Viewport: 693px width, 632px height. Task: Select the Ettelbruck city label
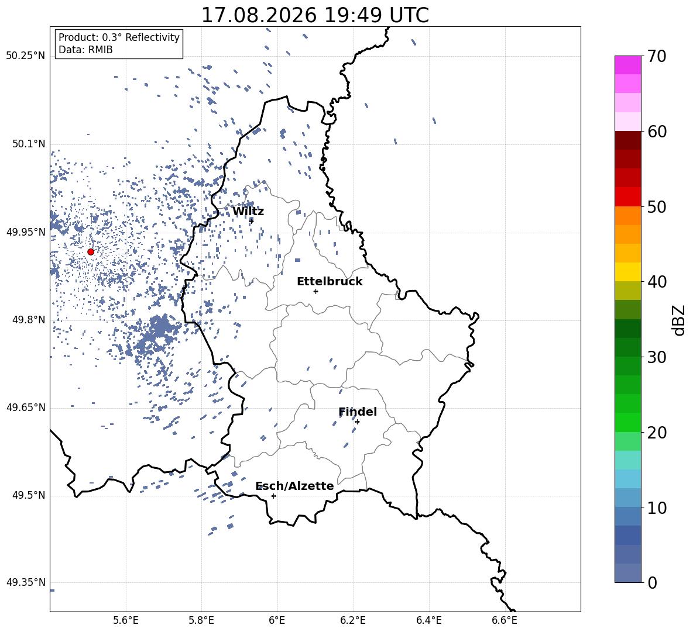(330, 282)
